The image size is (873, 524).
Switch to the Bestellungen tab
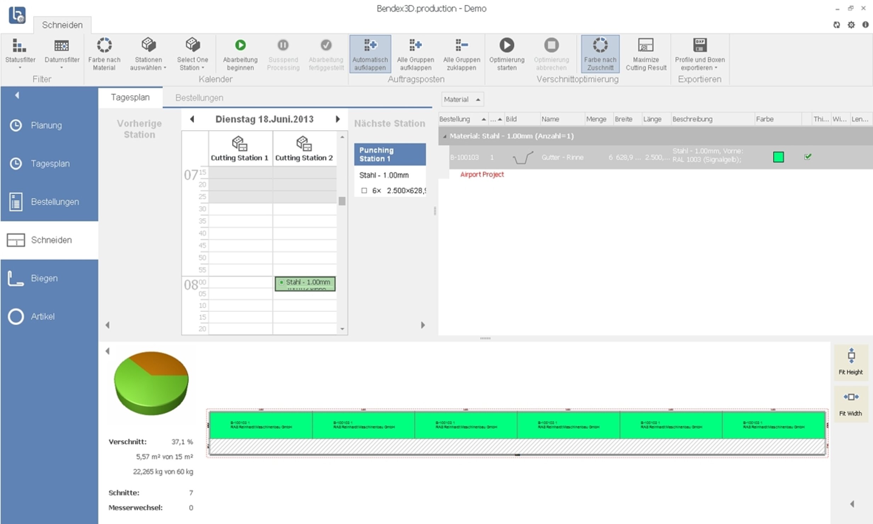(199, 98)
